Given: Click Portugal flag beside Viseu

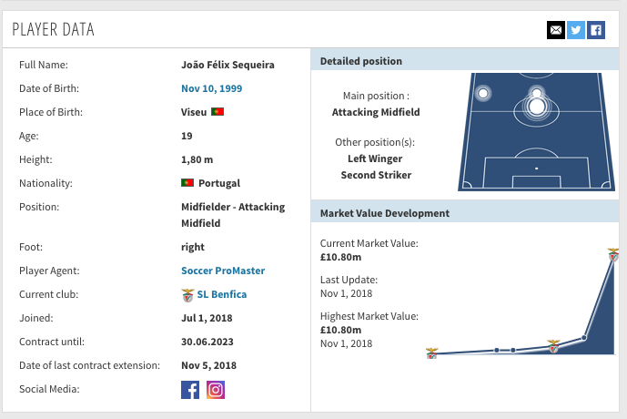Looking at the screenshot, I should coord(217,112).
